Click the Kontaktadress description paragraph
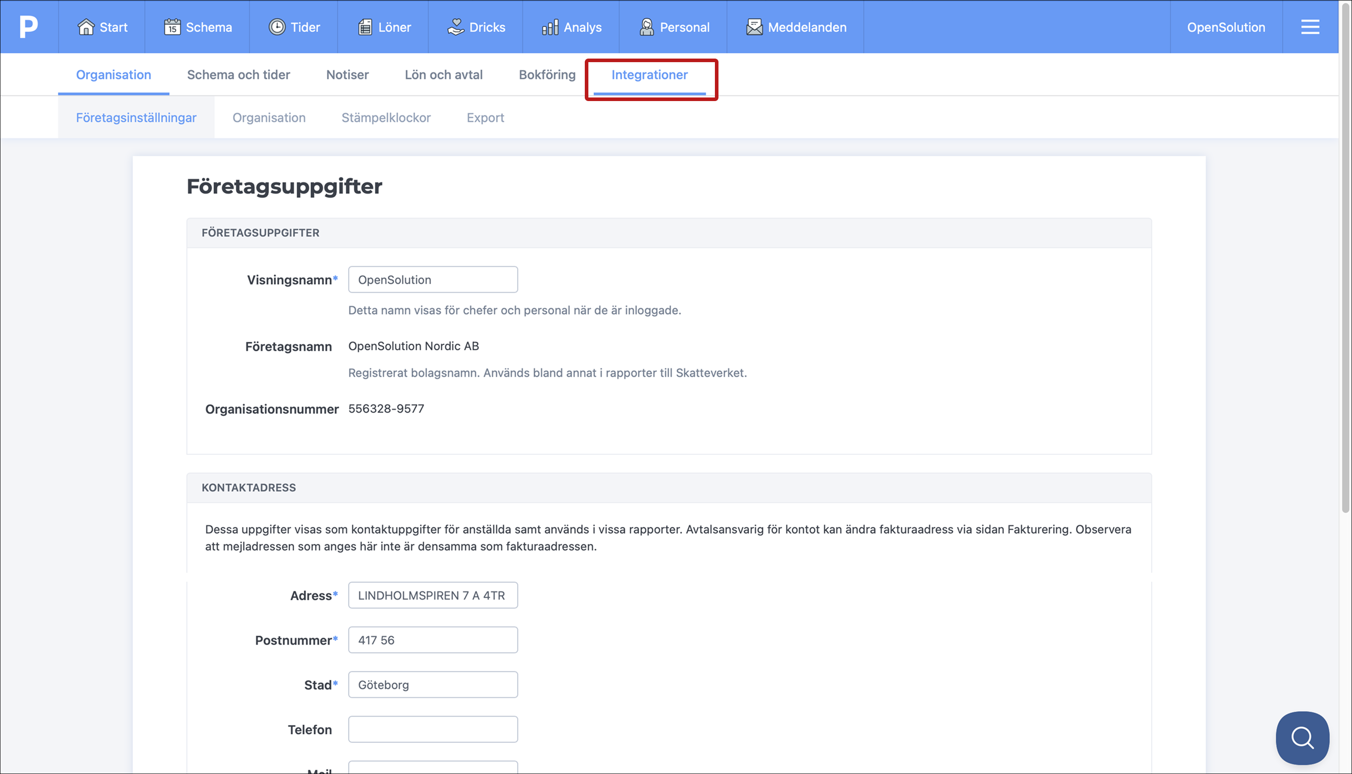 point(668,538)
